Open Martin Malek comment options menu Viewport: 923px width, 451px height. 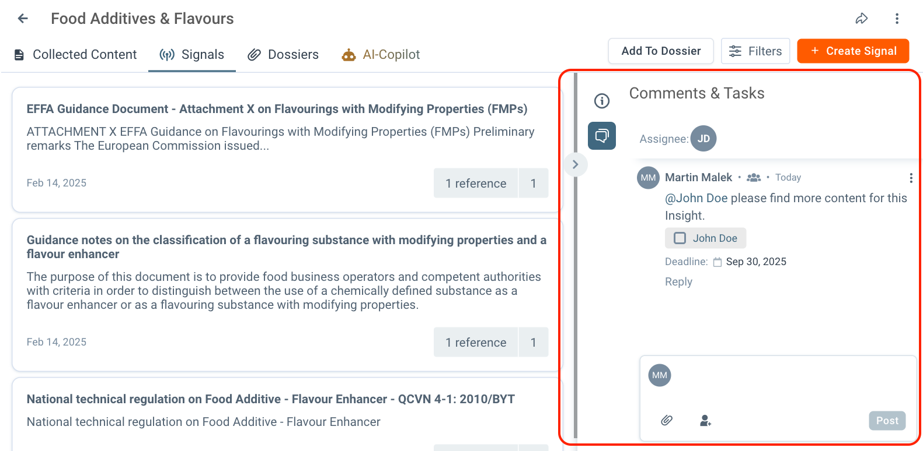point(910,178)
